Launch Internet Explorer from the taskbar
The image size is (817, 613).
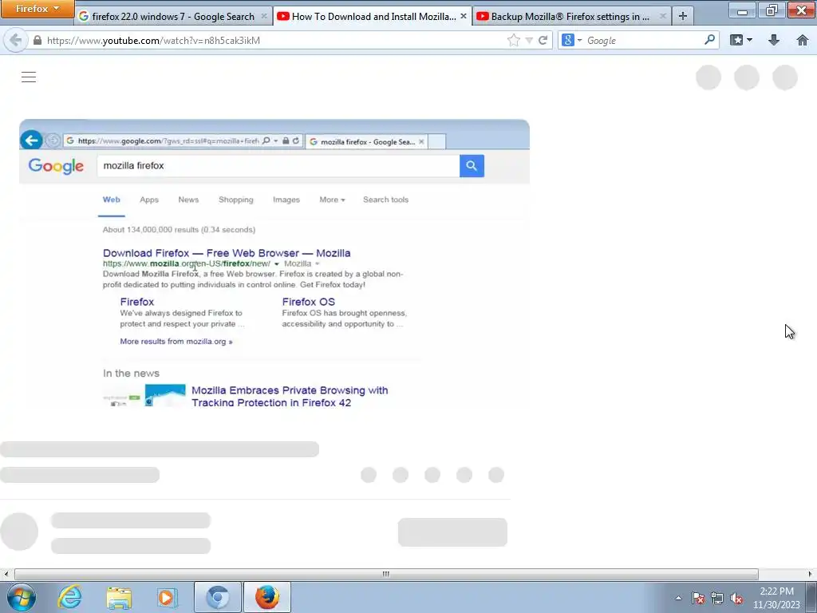tap(70, 597)
